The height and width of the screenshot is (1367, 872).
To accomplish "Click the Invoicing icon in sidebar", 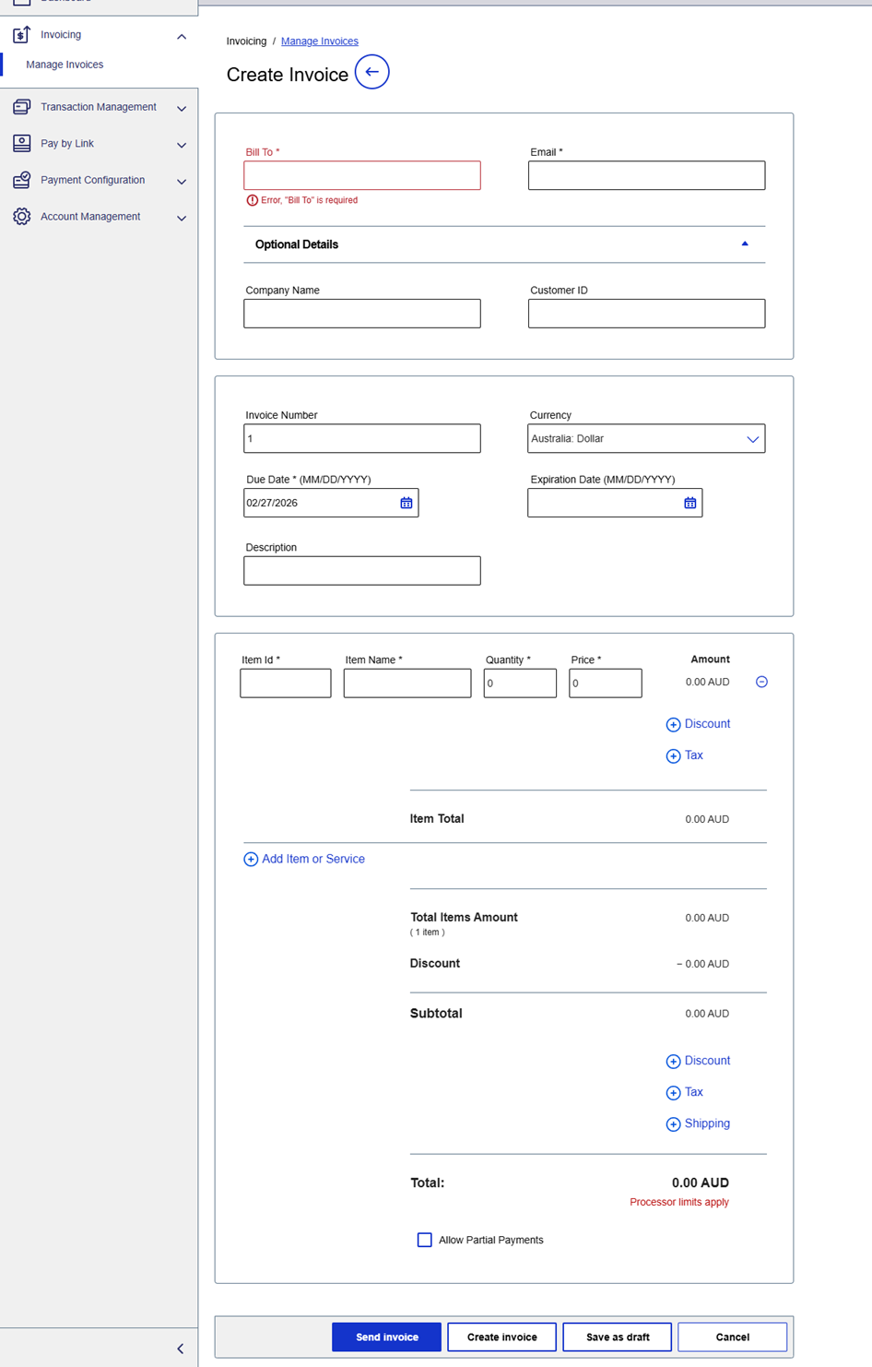I will pos(21,35).
